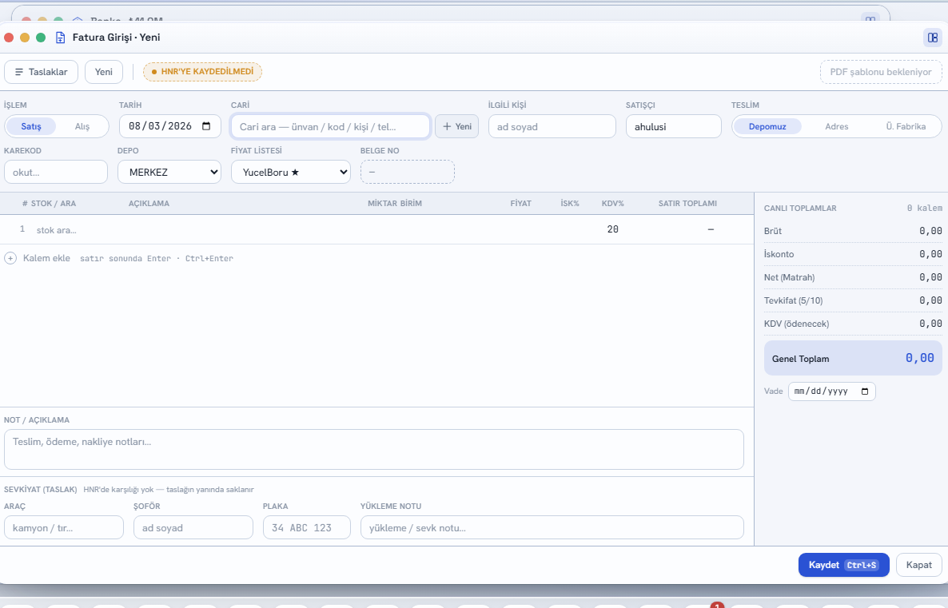The height and width of the screenshot is (608, 948).
Task: Focus the Şoför driver name field
Action: click(x=193, y=527)
